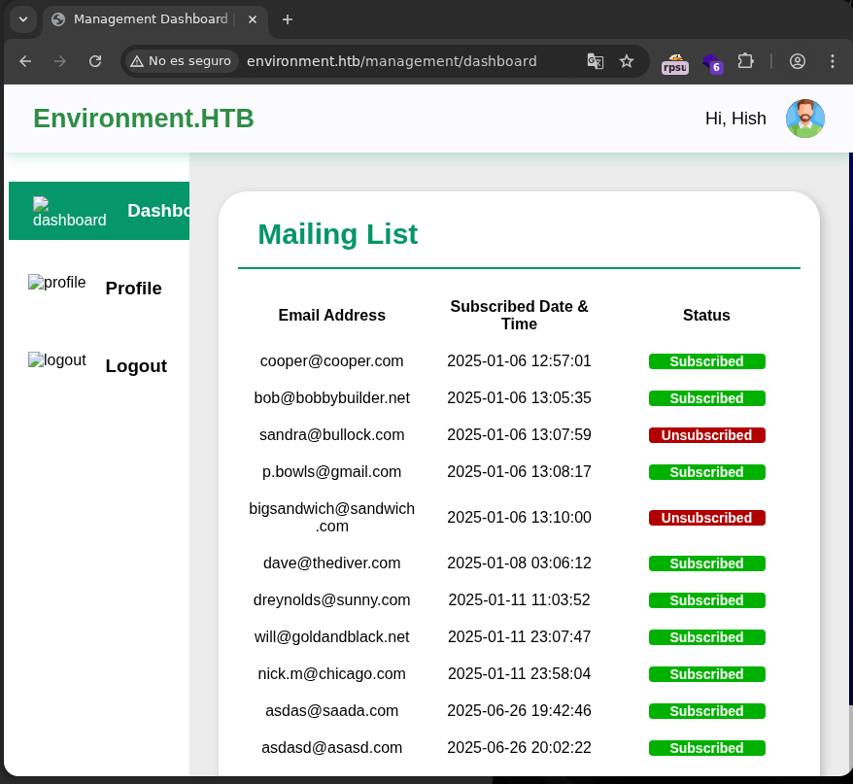Click the Unsubscribed badge for sandra@bullock.com
The height and width of the screenshot is (784, 853).
[706, 435]
